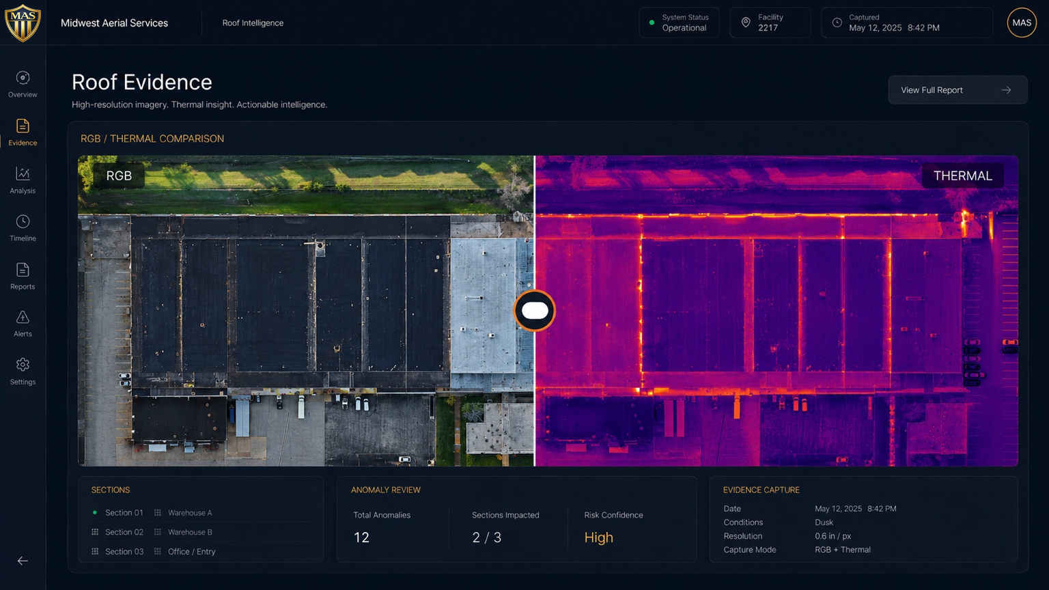Viewport: 1049px width, 590px height.
Task: Click Evidence Capture date May 12, 2025
Action: pyautogui.click(x=856, y=509)
